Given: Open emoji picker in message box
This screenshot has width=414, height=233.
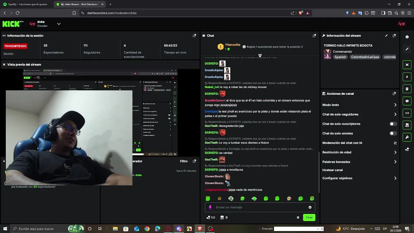Looking at the screenshot, I should 310,207.
